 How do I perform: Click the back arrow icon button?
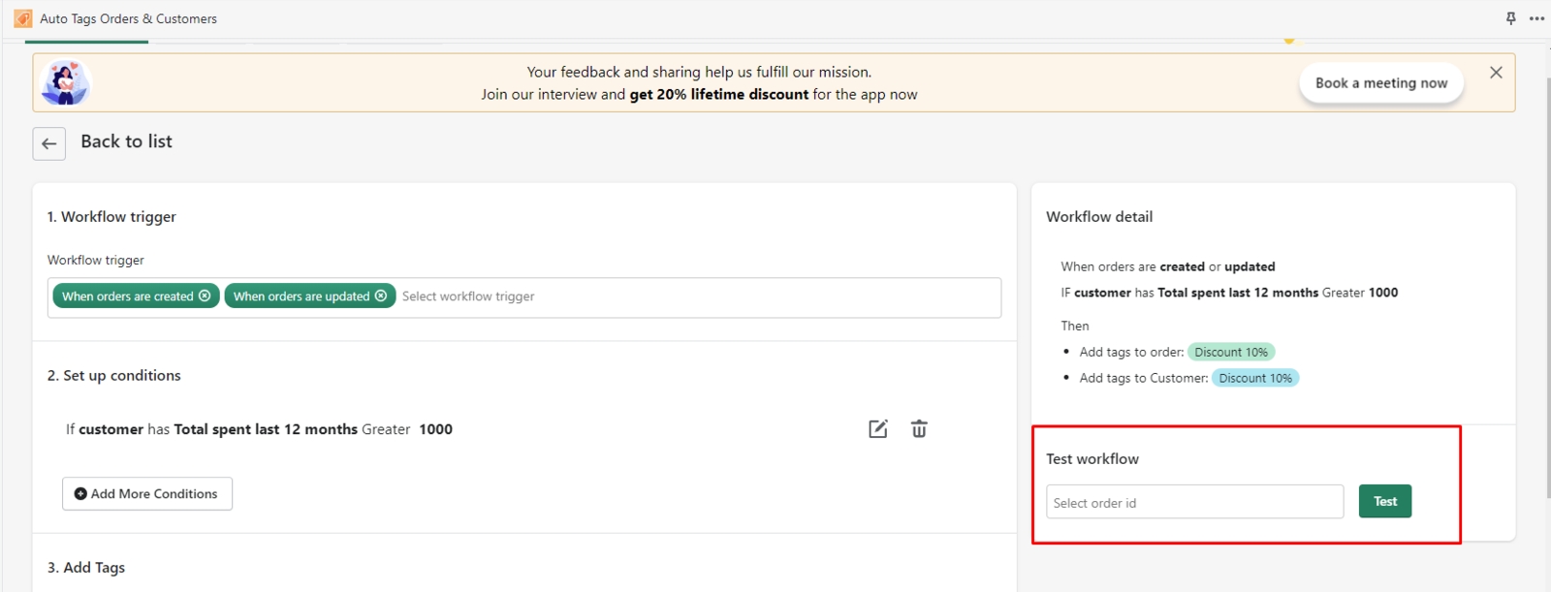point(48,143)
